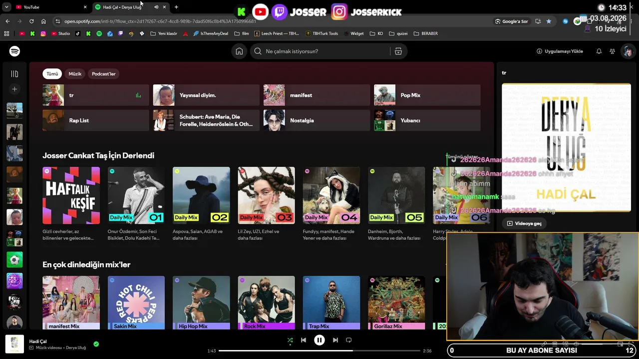
Task: Click Uygulamayı Yükle to install the app
Action: pyautogui.click(x=560, y=51)
